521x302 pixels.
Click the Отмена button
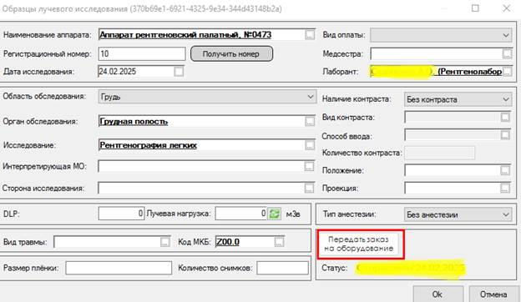click(493, 294)
